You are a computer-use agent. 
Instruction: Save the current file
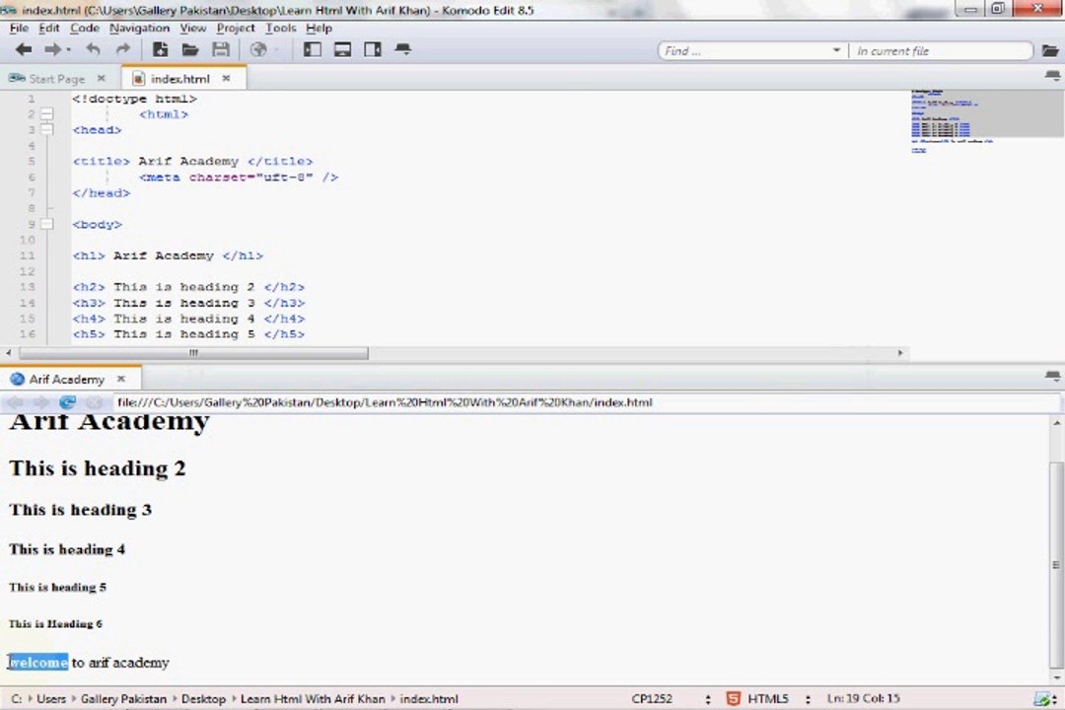pyautogui.click(x=221, y=49)
